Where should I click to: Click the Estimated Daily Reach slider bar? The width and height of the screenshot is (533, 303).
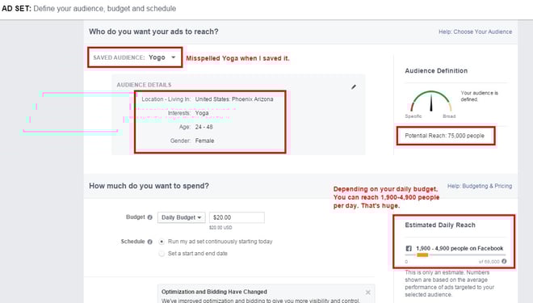point(455,255)
